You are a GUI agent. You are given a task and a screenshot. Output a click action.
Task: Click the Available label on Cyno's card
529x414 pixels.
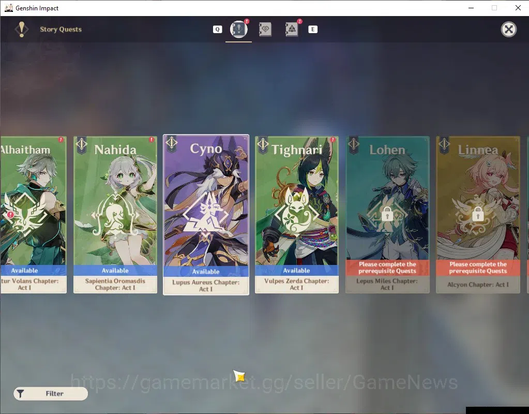pyautogui.click(x=206, y=272)
